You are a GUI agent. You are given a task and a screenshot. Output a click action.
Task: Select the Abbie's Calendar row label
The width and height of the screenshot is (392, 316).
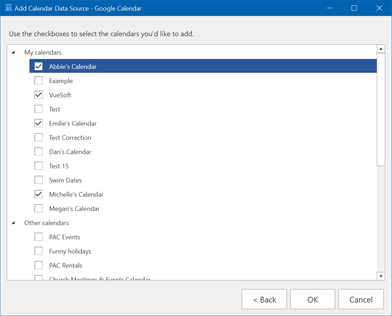pos(73,66)
